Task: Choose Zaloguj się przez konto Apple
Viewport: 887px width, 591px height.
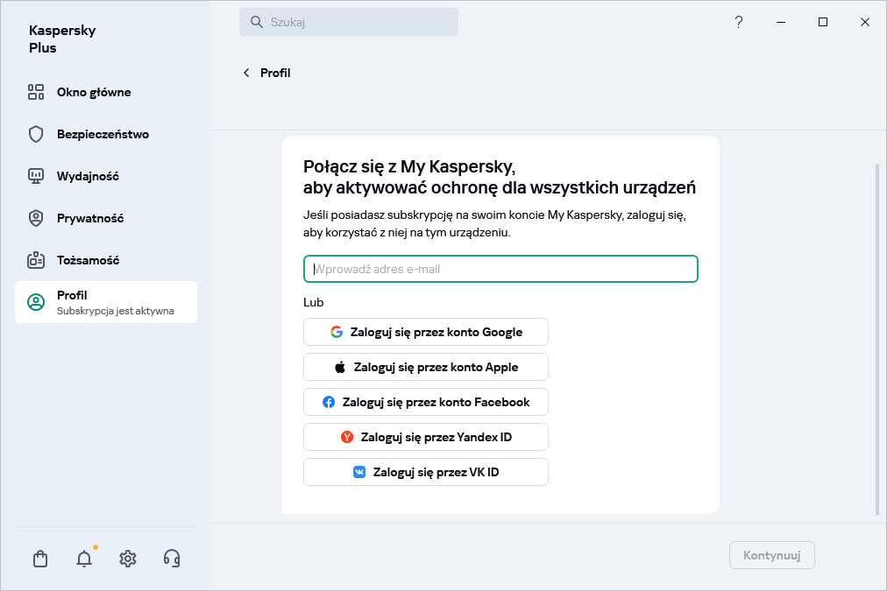Action: (426, 367)
